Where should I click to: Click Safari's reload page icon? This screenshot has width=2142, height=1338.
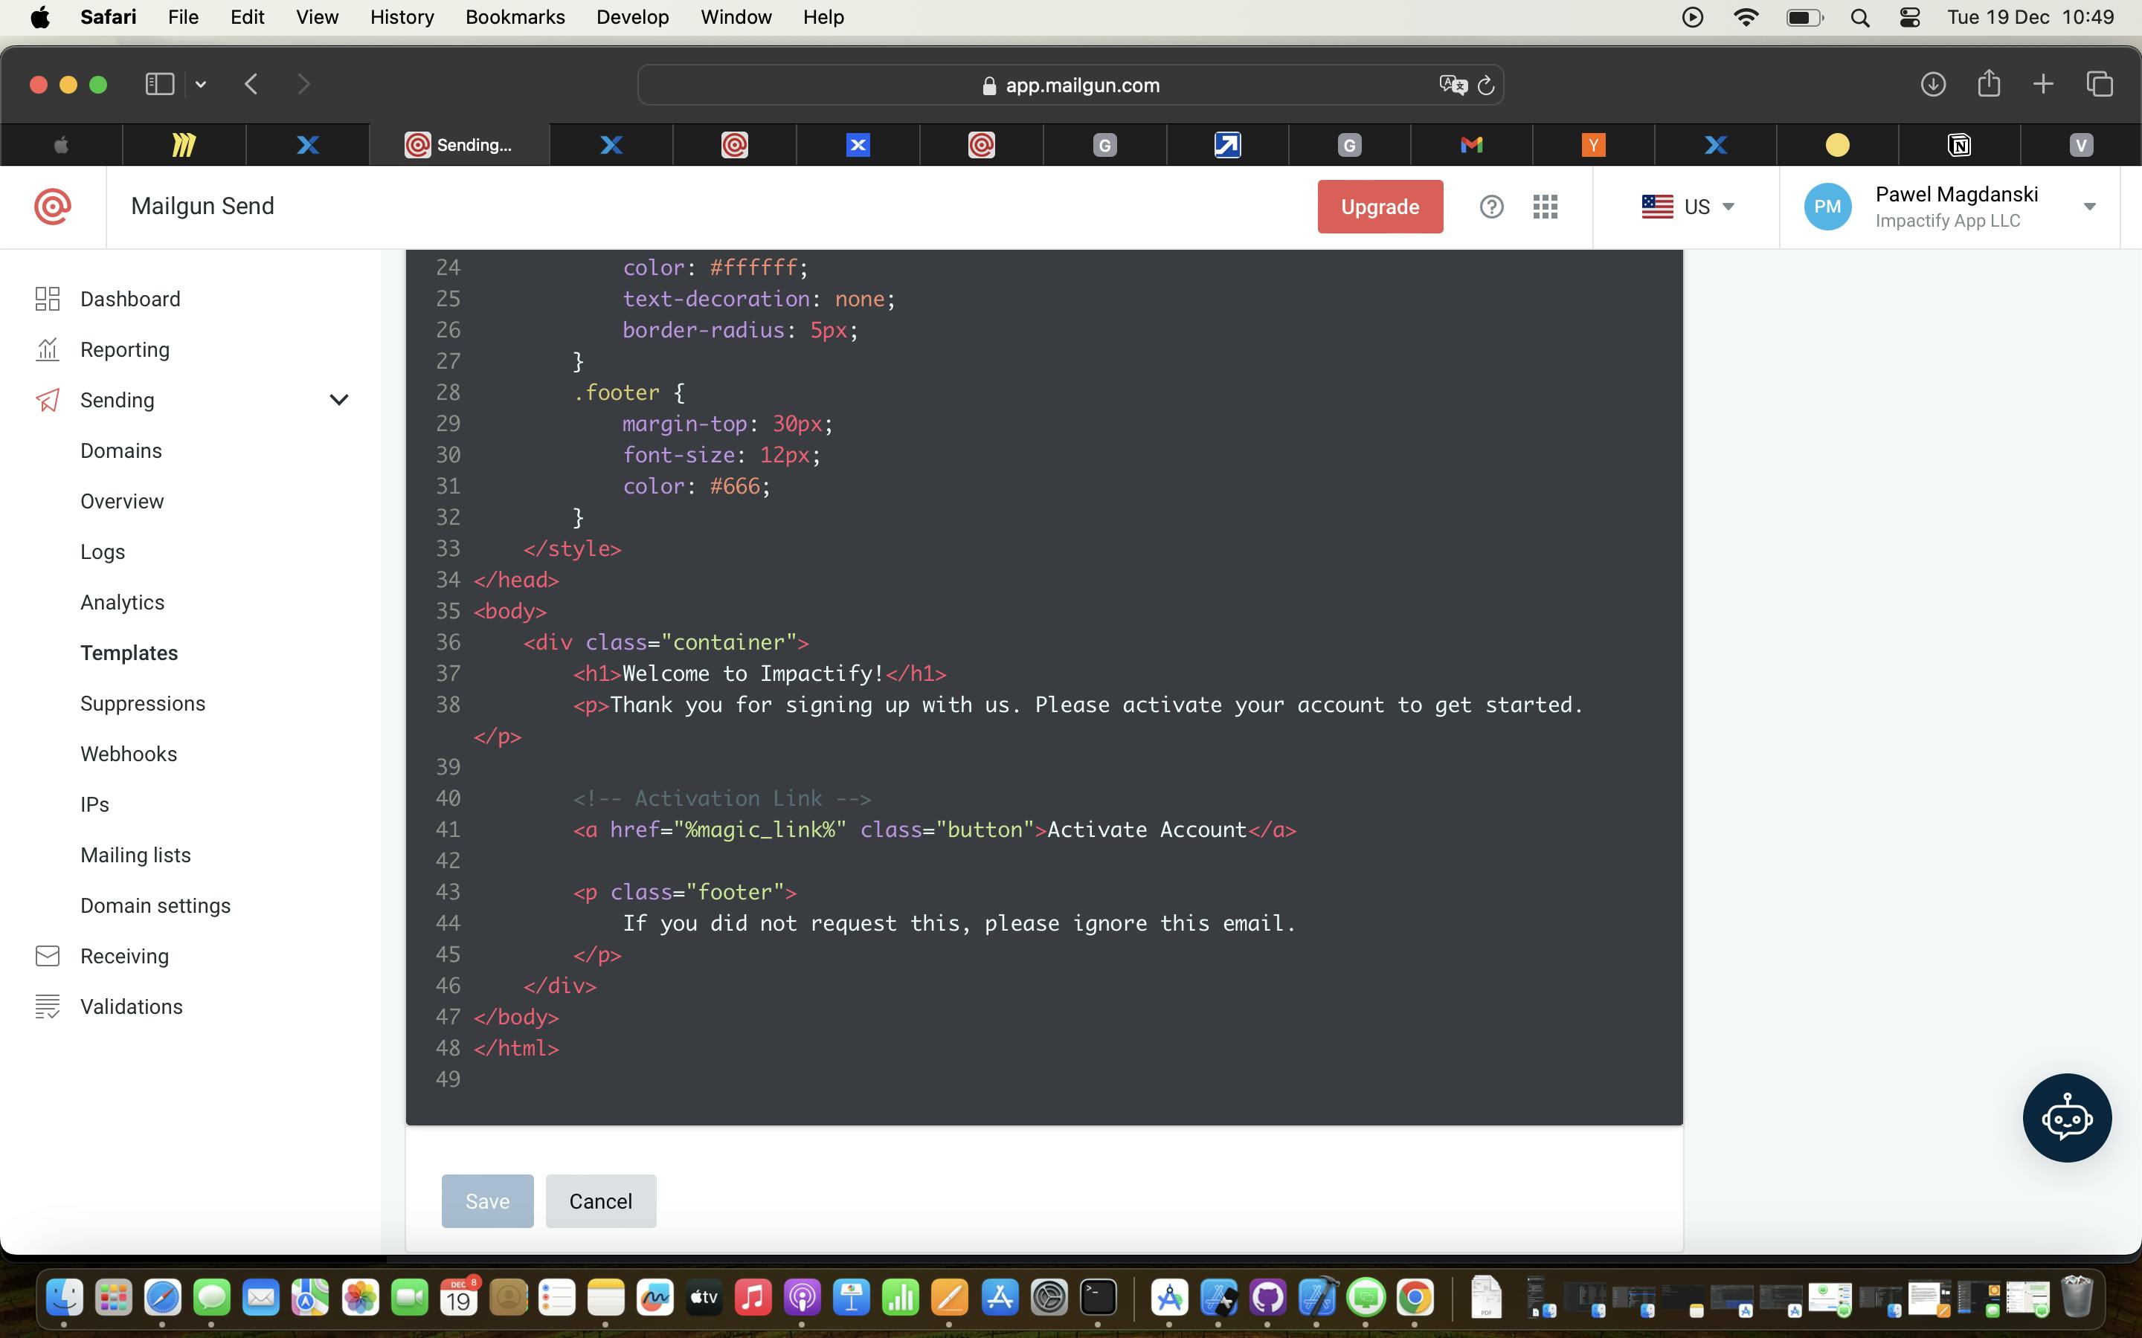point(1486,85)
